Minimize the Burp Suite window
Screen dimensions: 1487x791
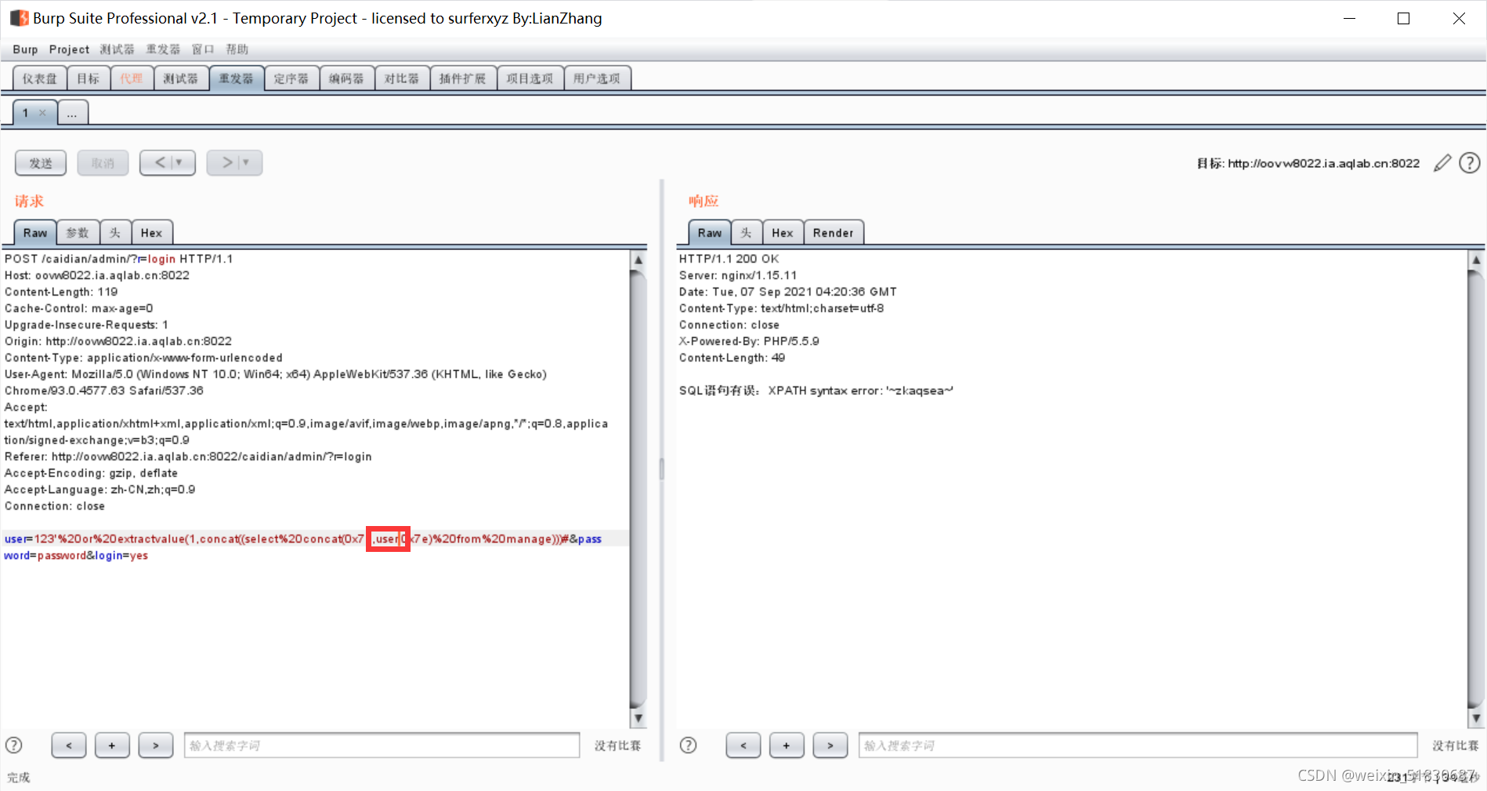[1350, 18]
